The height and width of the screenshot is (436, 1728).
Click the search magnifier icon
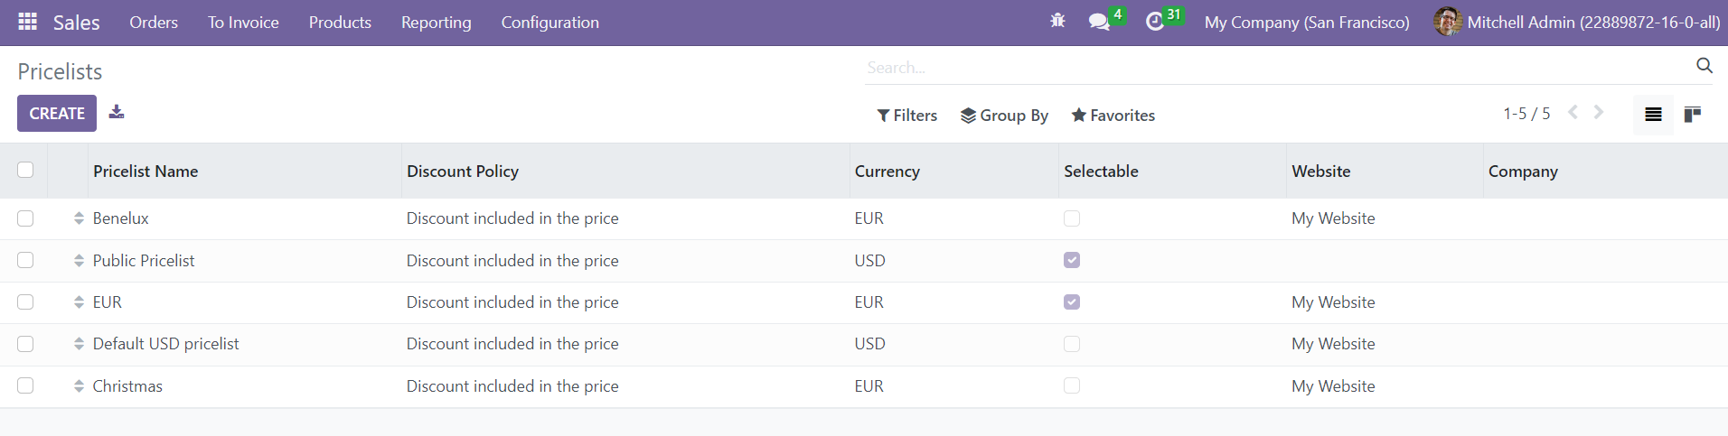[1704, 66]
